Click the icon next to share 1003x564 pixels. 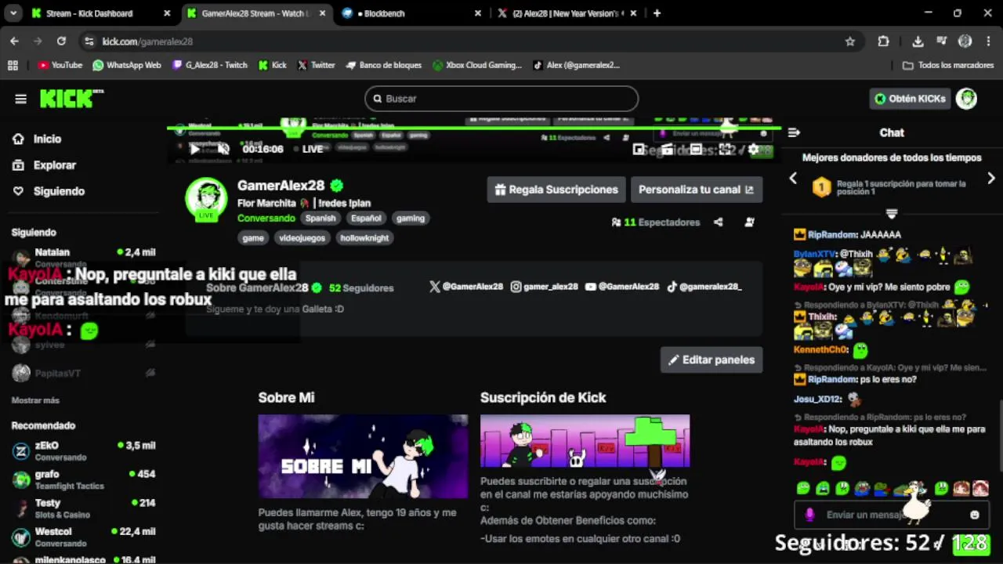coord(749,222)
